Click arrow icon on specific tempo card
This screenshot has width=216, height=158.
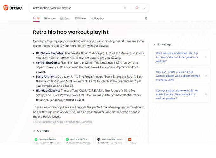(x=206, y=76)
